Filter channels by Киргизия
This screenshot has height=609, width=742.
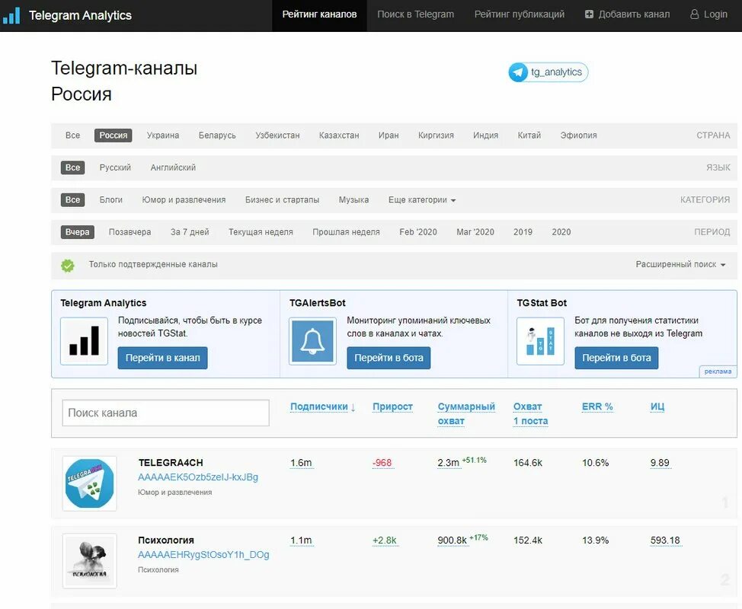point(436,136)
